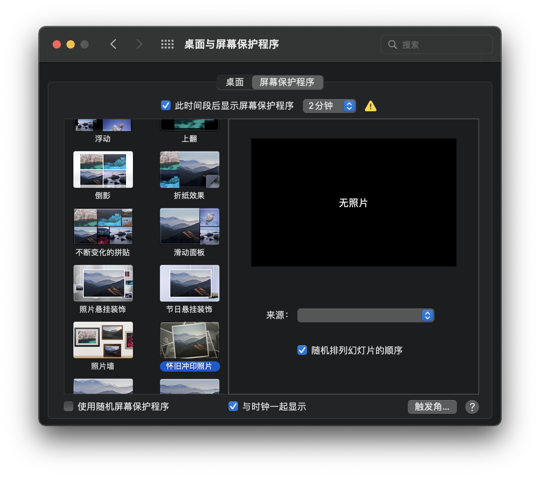Viewport: 540px width, 477px height.
Task: Select the 折纸效果 screen saver thumbnail
Action: (189, 170)
